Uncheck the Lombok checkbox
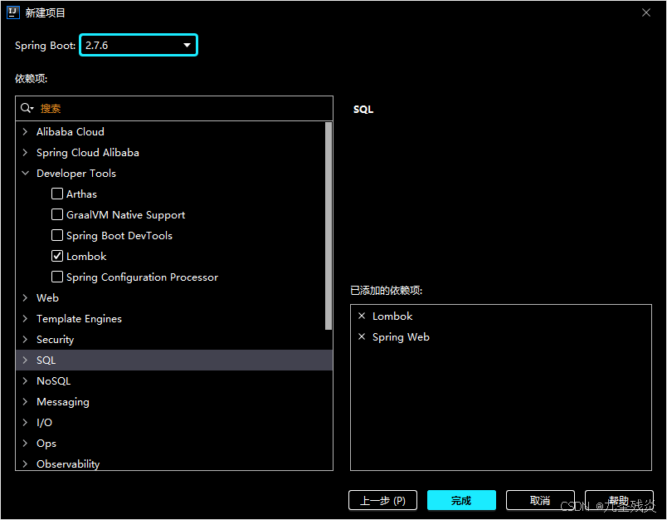The width and height of the screenshot is (667, 520). (57, 256)
